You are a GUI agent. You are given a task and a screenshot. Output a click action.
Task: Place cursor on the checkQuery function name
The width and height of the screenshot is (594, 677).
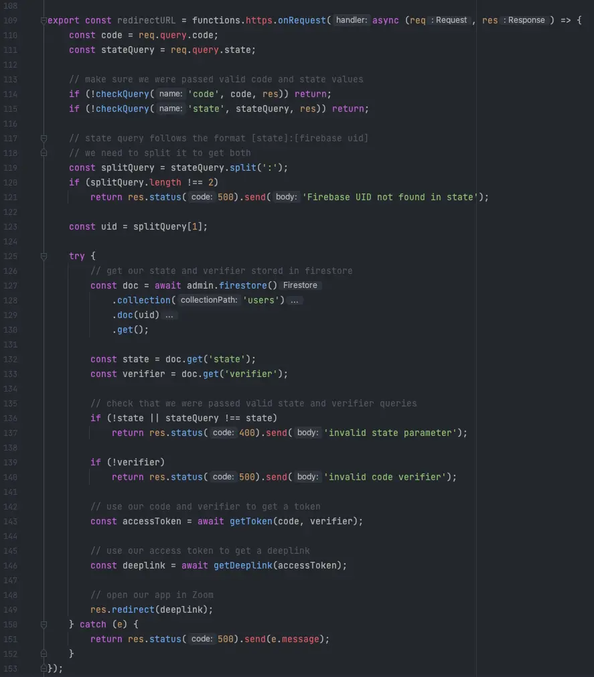[x=123, y=94]
